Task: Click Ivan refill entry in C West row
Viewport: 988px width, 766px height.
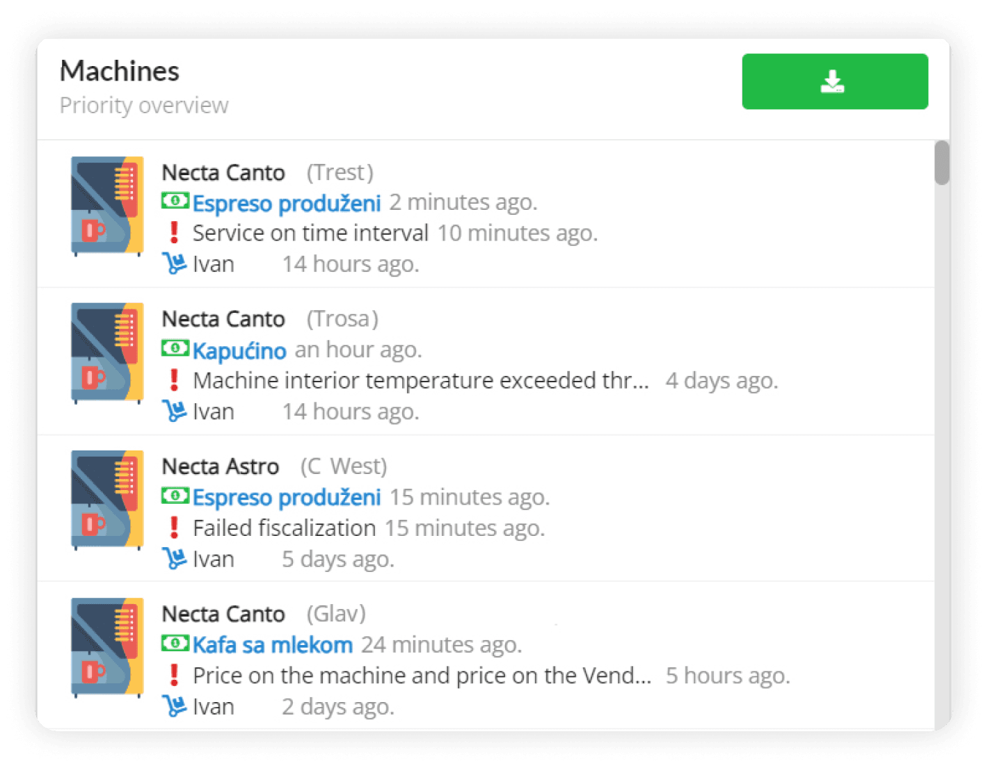Action: coord(214,559)
